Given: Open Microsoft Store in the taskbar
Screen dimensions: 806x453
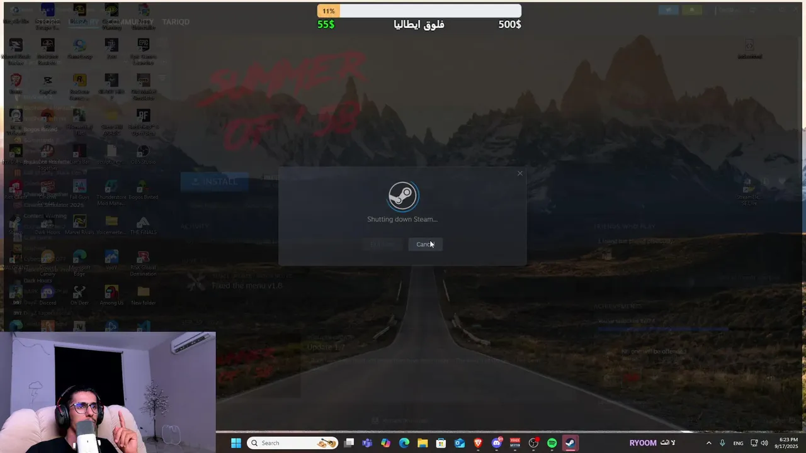Looking at the screenshot, I should (441, 443).
